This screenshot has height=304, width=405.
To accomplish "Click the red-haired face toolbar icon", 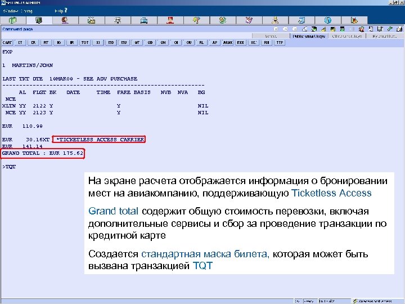I will pyautogui.click(x=361, y=29).
